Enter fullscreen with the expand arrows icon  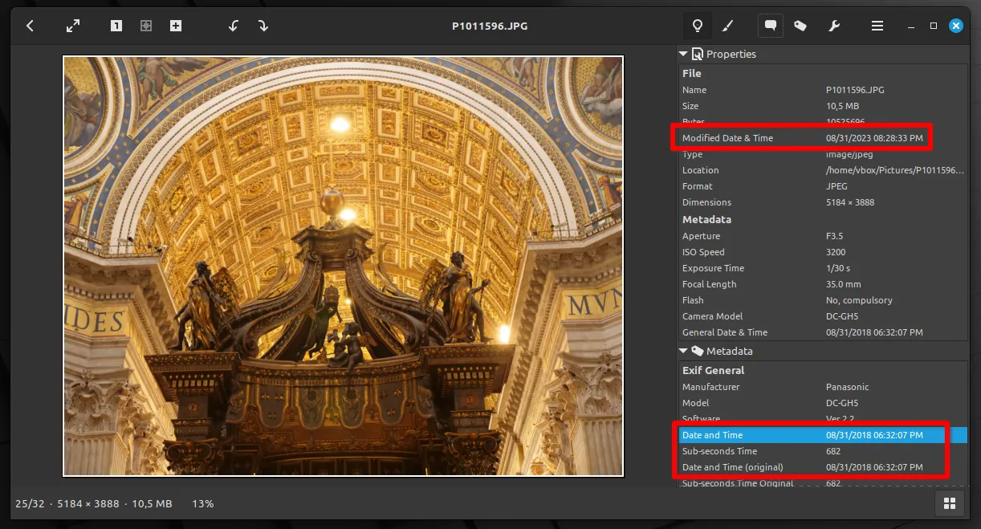(72, 25)
